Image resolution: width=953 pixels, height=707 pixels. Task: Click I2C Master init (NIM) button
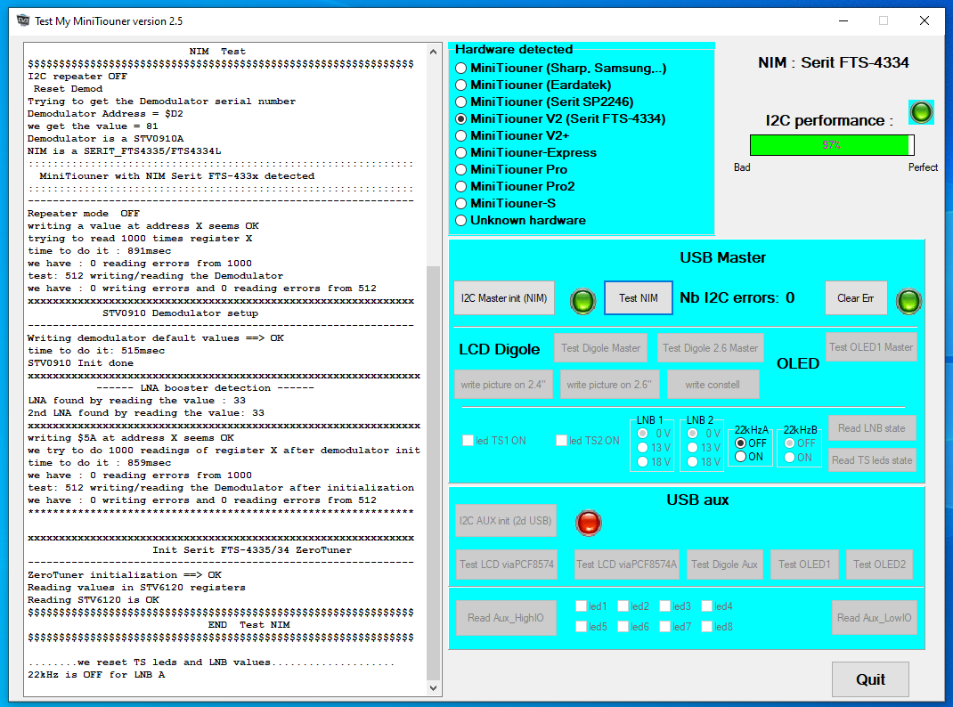pyautogui.click(x=504, y=298)
